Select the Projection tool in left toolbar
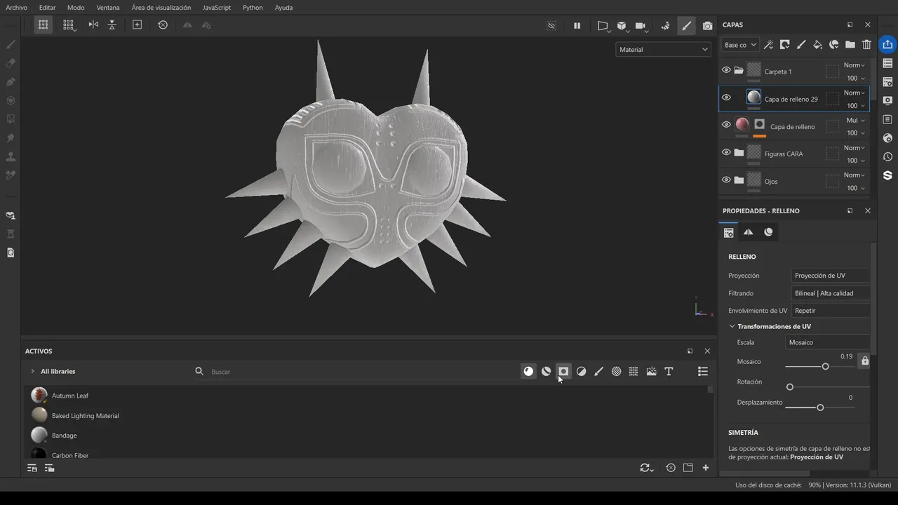Screen dimensions: 898x505 11,82
